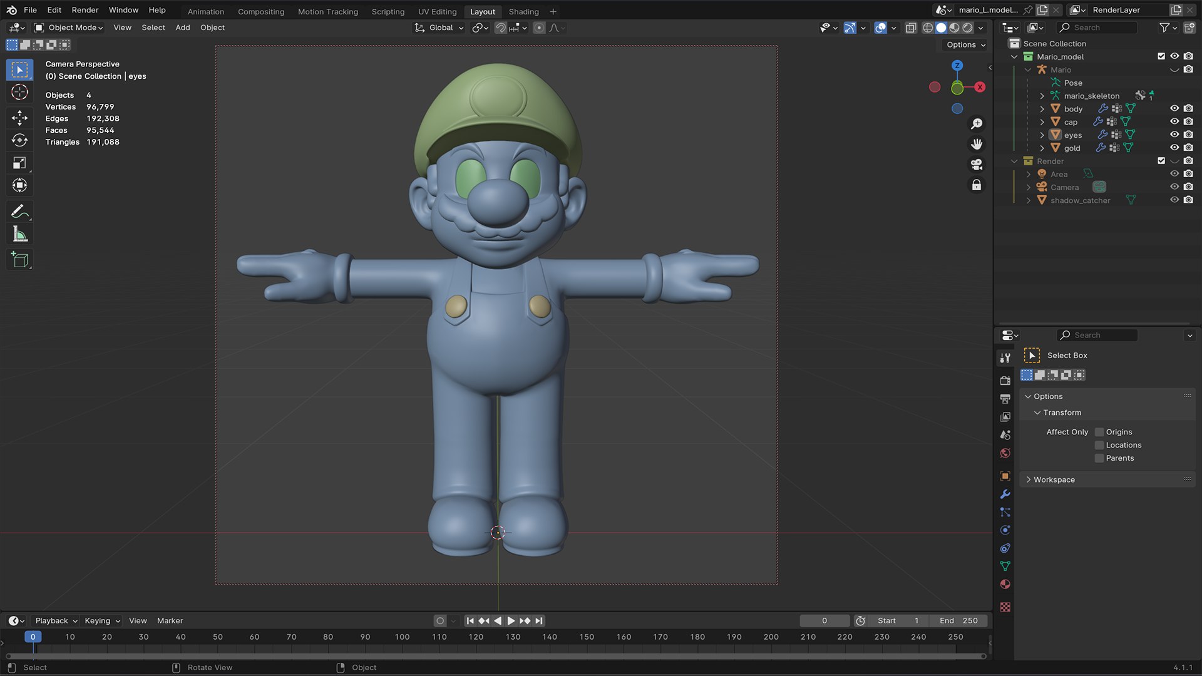Click frame 130 on the timeline
The height and width of the screenshot is (676, 1202).
coord(512,637)
